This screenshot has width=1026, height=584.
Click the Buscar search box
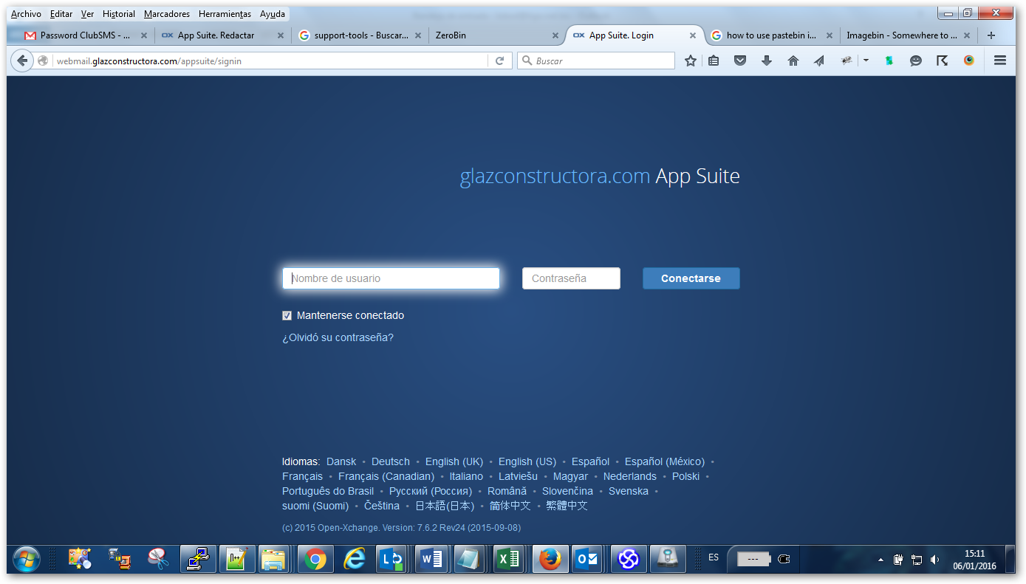596,61
